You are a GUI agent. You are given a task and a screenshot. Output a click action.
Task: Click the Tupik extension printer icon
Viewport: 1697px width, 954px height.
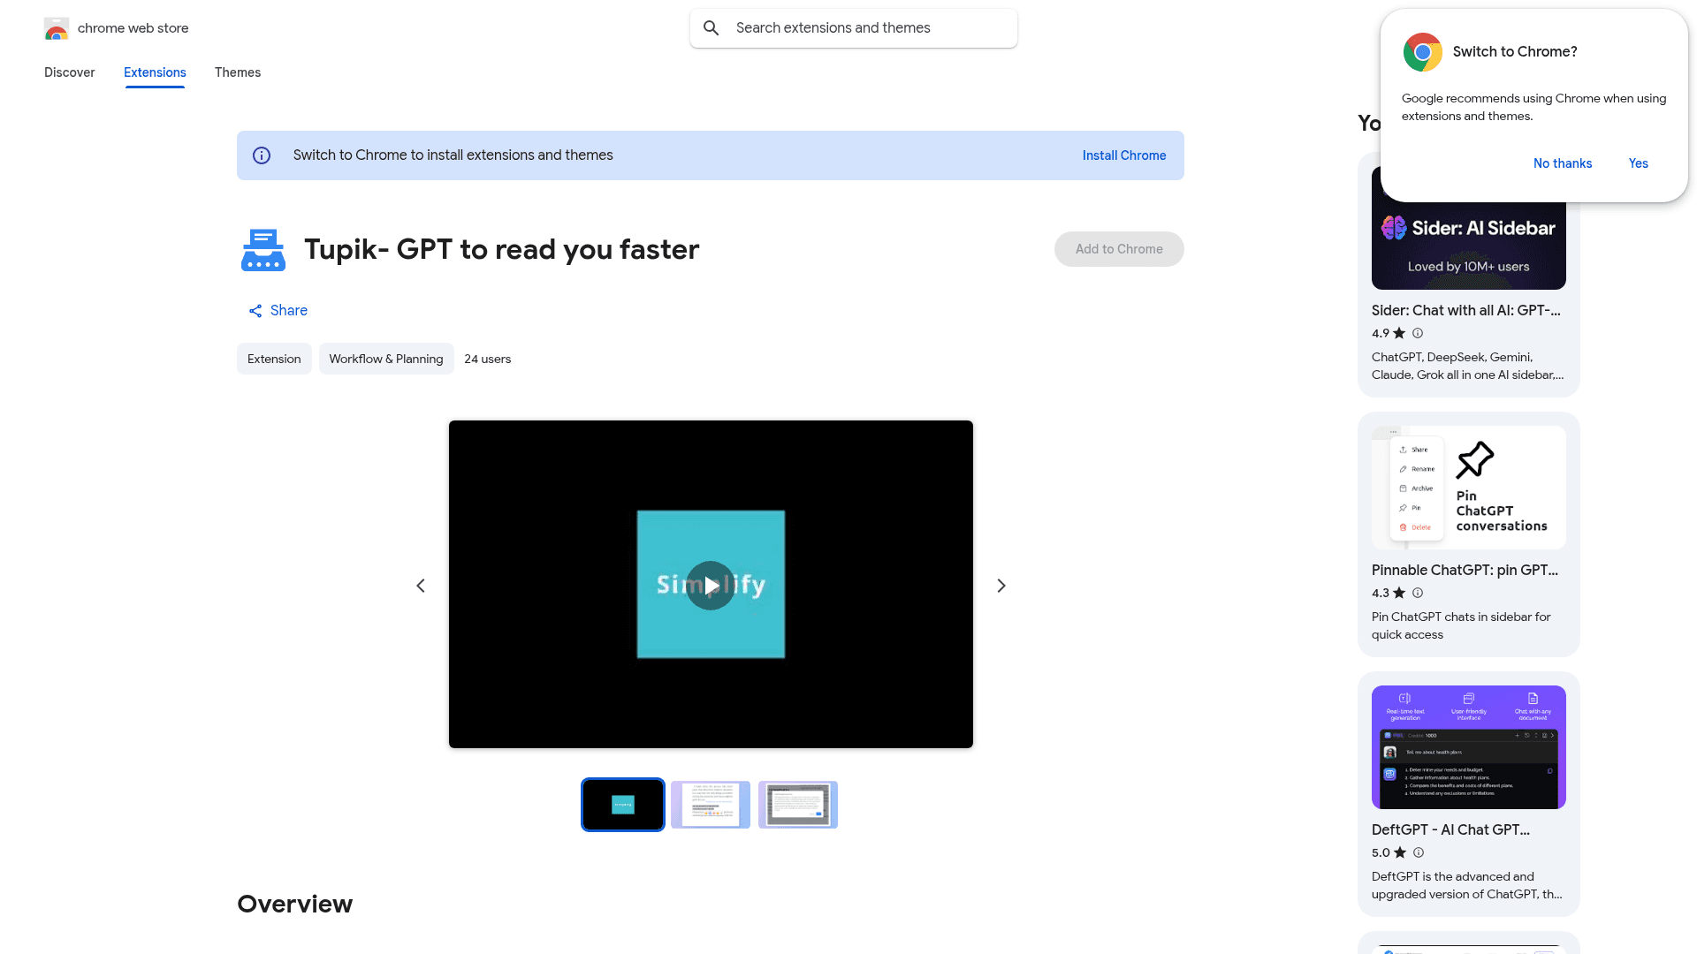(x=263, y=250)
